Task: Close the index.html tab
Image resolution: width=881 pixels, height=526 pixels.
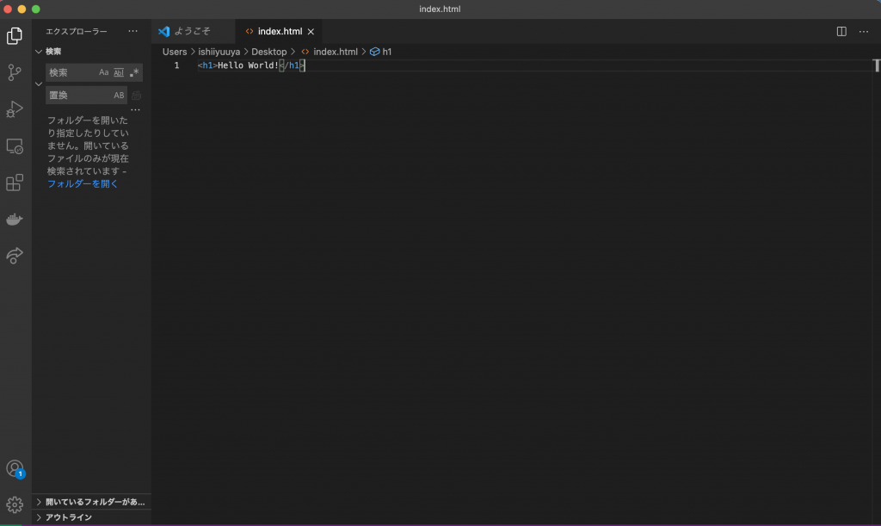Action: pyautogui.click(x=311, y=32)
